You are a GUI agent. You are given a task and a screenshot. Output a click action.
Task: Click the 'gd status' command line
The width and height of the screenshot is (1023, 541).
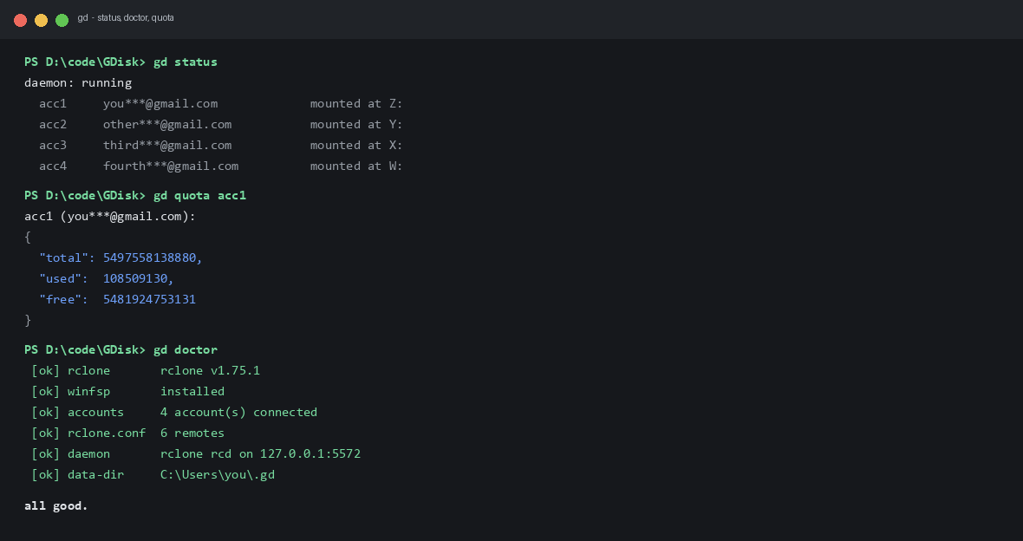click(x=121, y=62)
